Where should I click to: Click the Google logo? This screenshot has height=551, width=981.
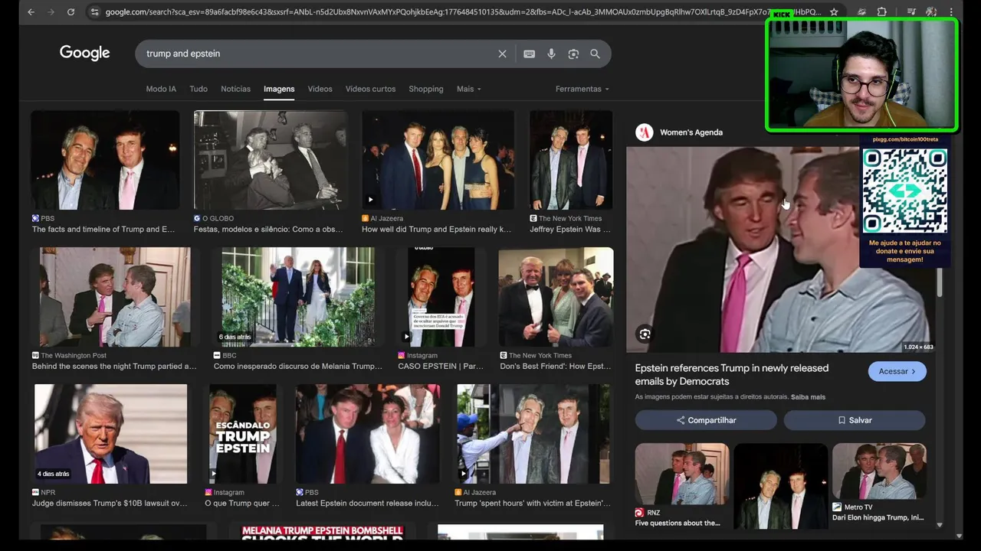[x=85, y=53]
